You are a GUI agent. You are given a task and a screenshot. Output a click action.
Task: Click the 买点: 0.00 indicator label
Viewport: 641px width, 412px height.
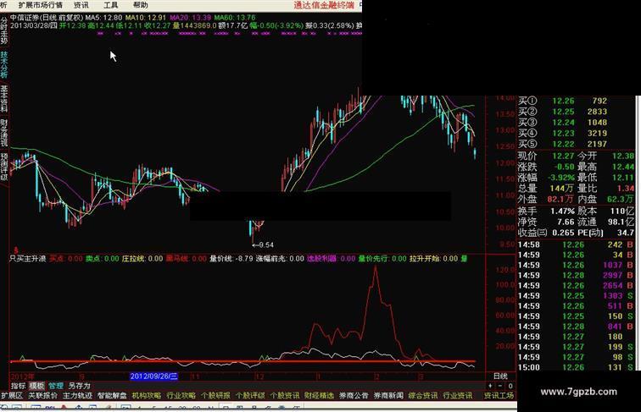[x=66, y=259]
